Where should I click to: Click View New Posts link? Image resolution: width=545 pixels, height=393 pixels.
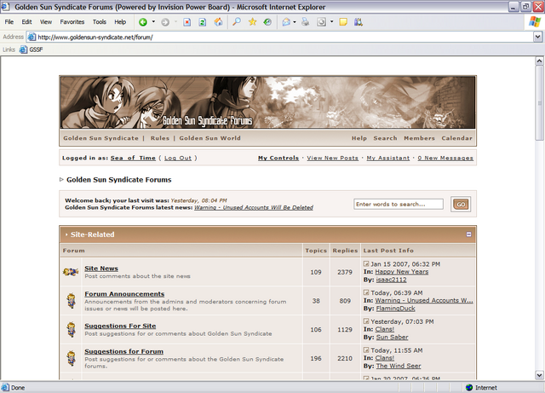click(333, 158)
